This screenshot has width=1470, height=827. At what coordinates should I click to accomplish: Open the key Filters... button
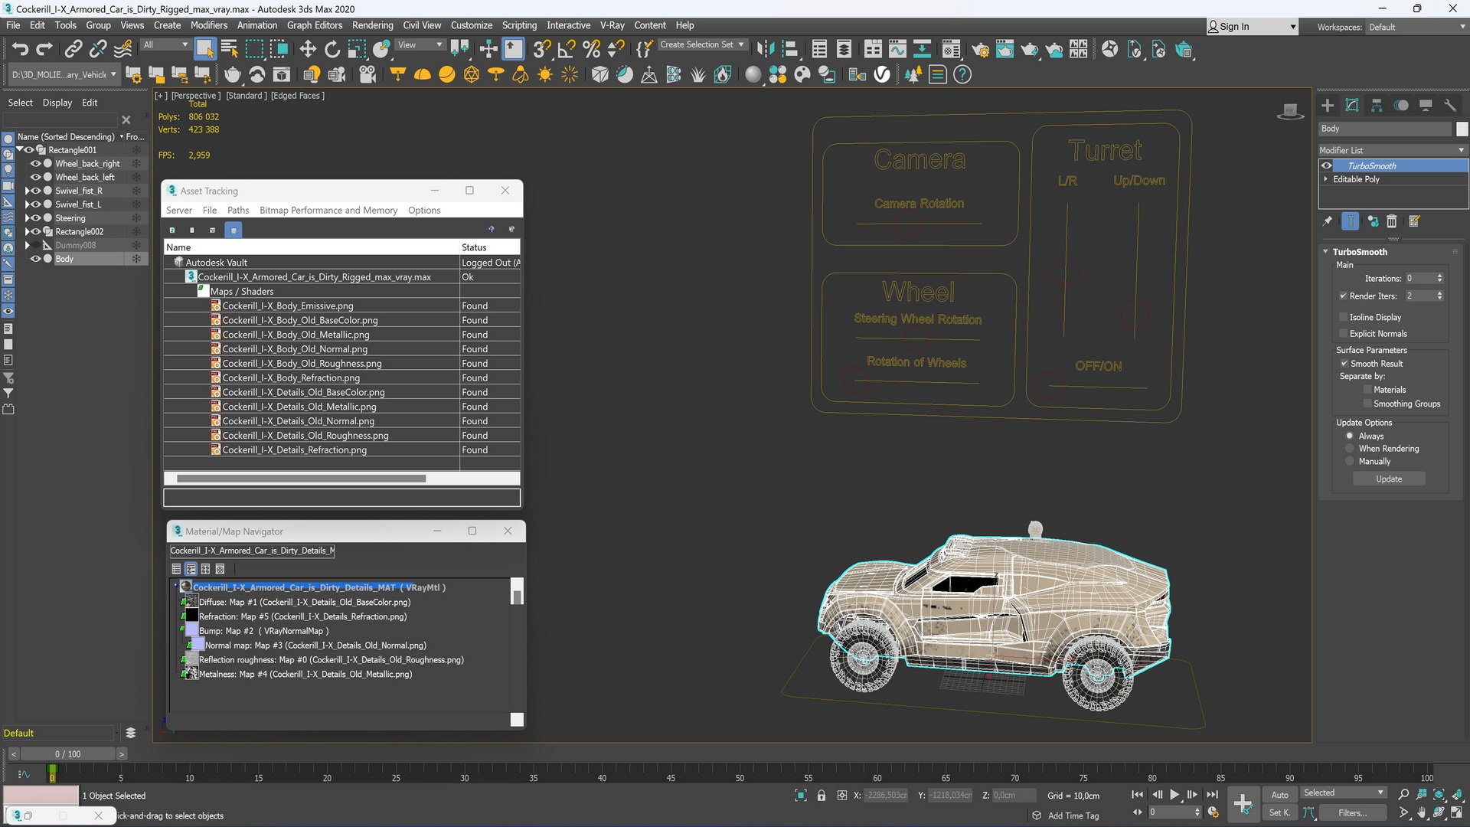(x=1352, y=813)
